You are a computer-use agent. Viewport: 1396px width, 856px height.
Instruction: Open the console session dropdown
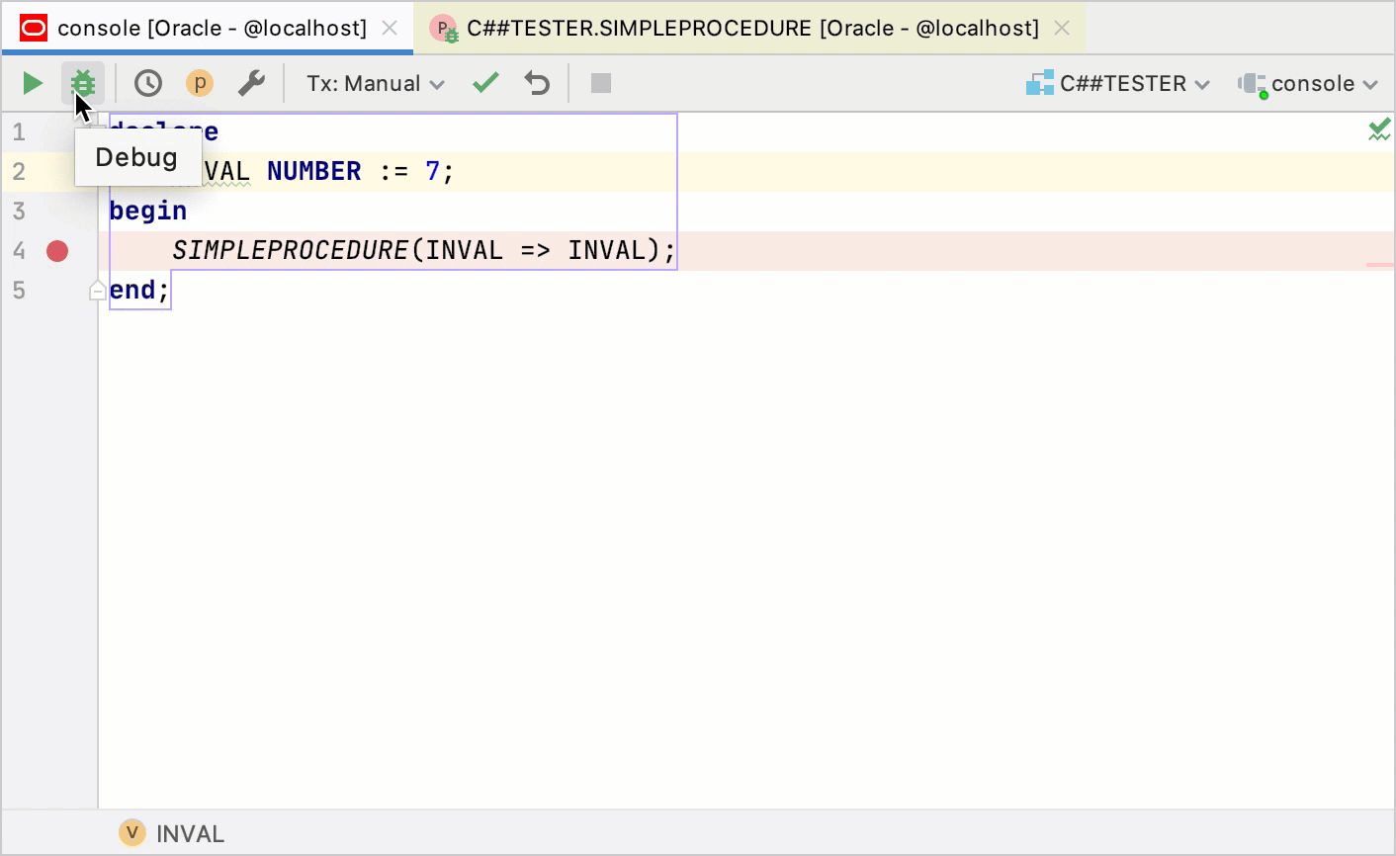pos(1307,83)
